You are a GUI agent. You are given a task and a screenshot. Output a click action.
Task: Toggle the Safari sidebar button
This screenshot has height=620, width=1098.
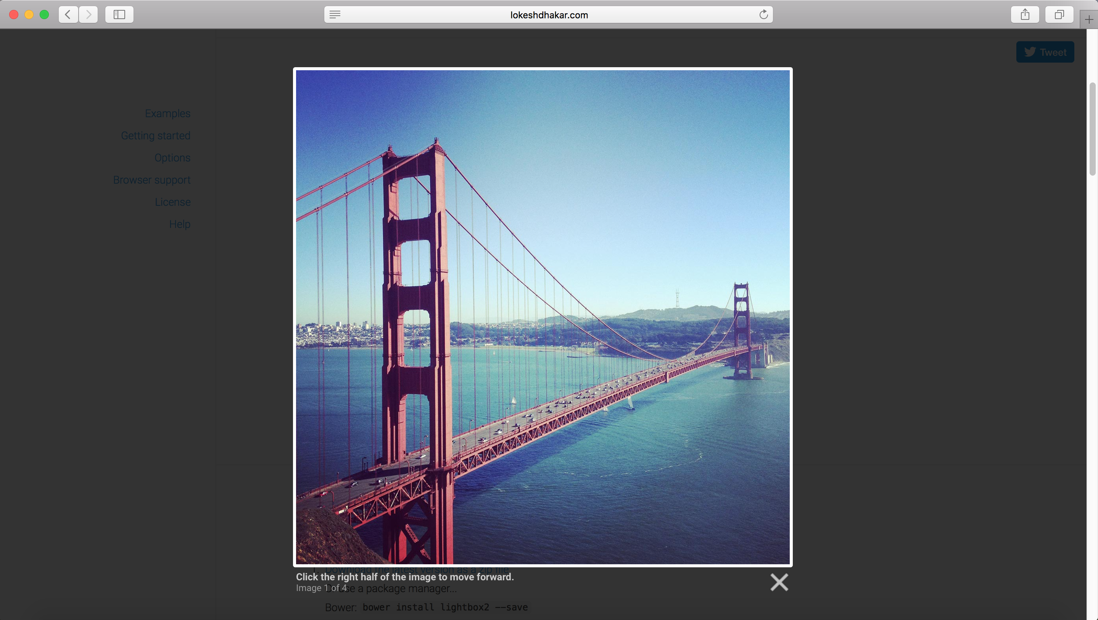(x=119, y=15)
